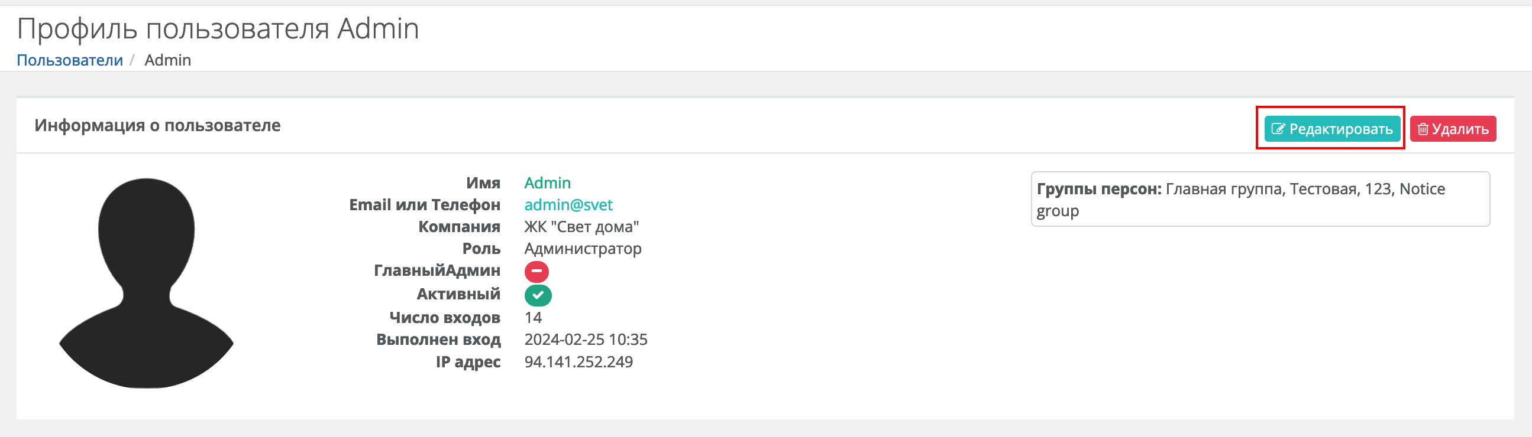Click the Информация о пользователе panel title

tap(157, 125)
